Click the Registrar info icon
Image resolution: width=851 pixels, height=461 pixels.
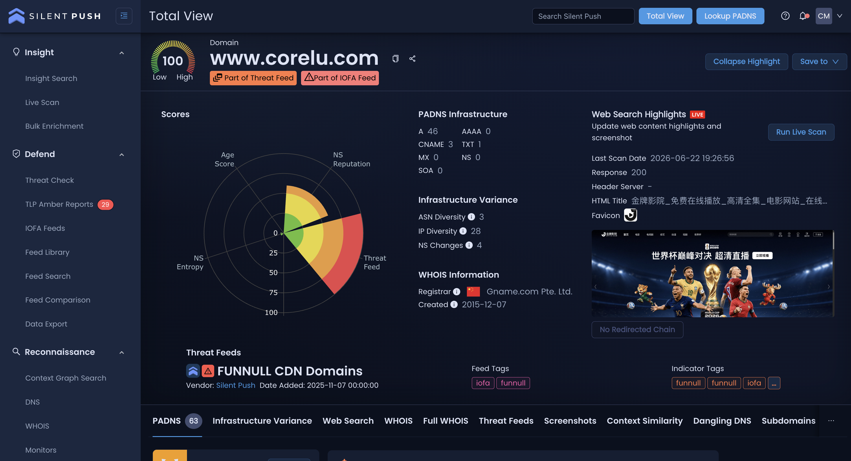click(x=456, y=292)
